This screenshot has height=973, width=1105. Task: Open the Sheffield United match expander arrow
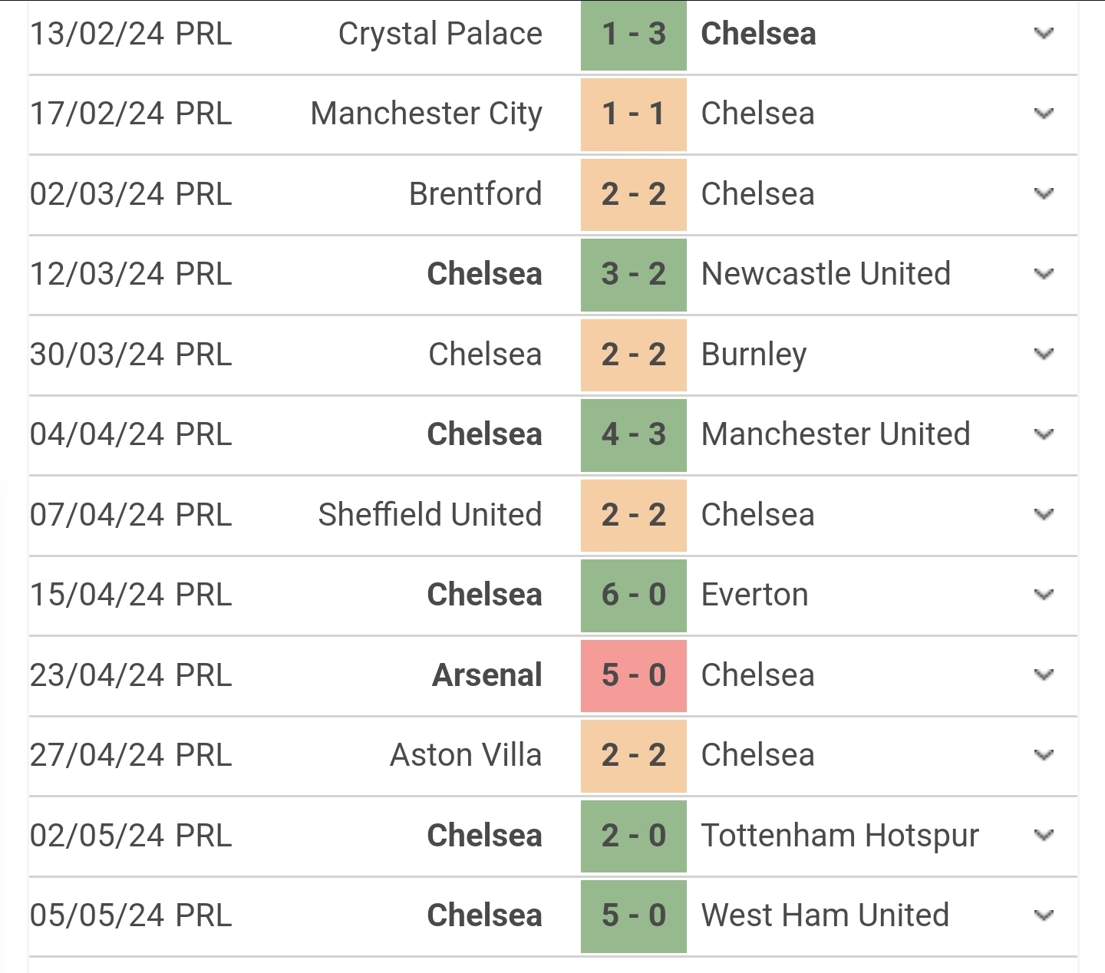(x=1043, y=515)
